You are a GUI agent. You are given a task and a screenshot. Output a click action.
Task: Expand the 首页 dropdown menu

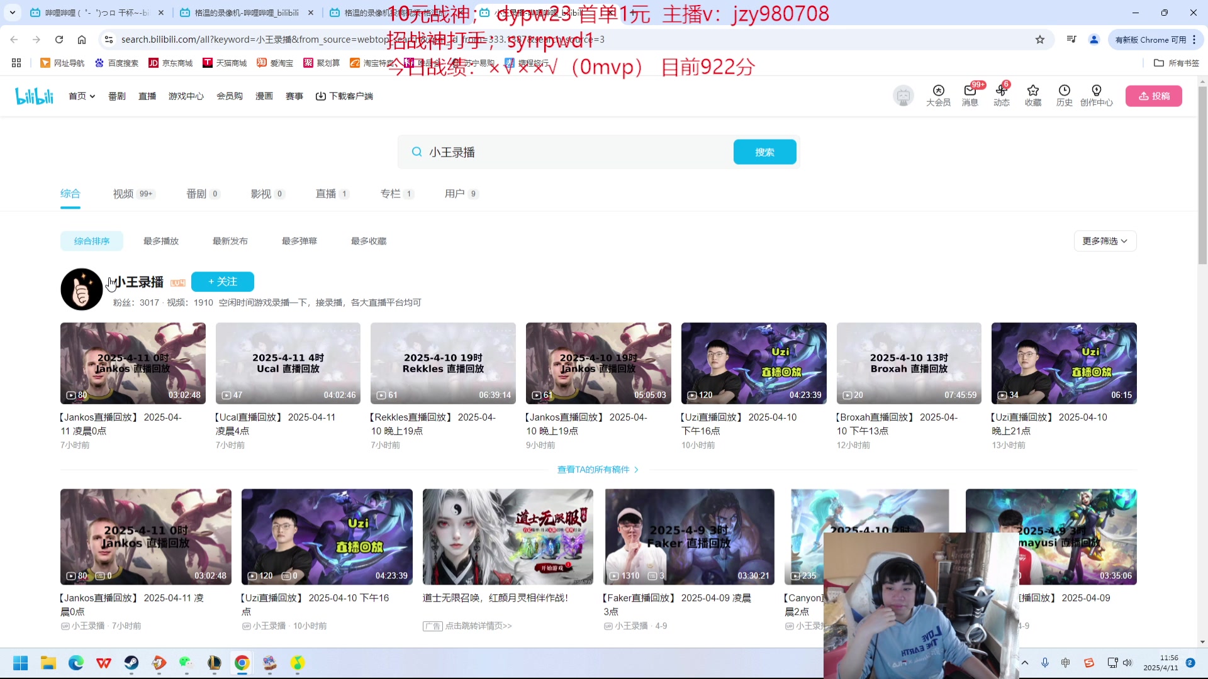[x=82, y=96]
